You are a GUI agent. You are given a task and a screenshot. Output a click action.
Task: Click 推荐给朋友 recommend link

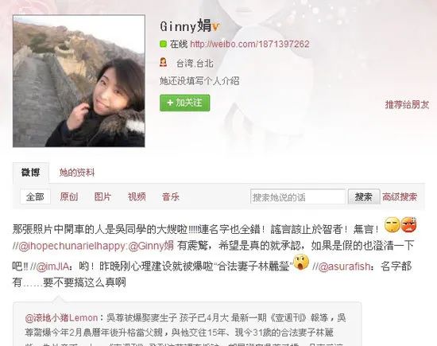(407, 105)
